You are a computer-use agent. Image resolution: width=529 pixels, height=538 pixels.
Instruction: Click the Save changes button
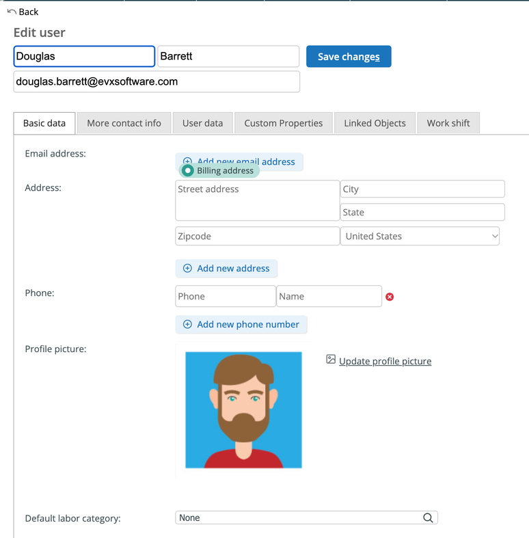coord(349,57)
